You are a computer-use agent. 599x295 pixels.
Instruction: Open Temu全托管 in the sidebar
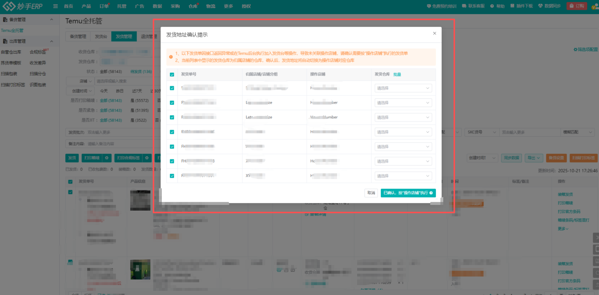point(12,30)
